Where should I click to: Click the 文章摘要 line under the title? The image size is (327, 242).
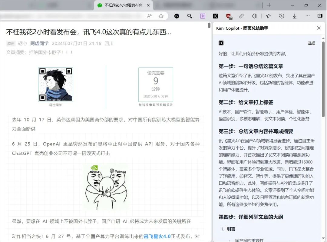tap(39, 52)
